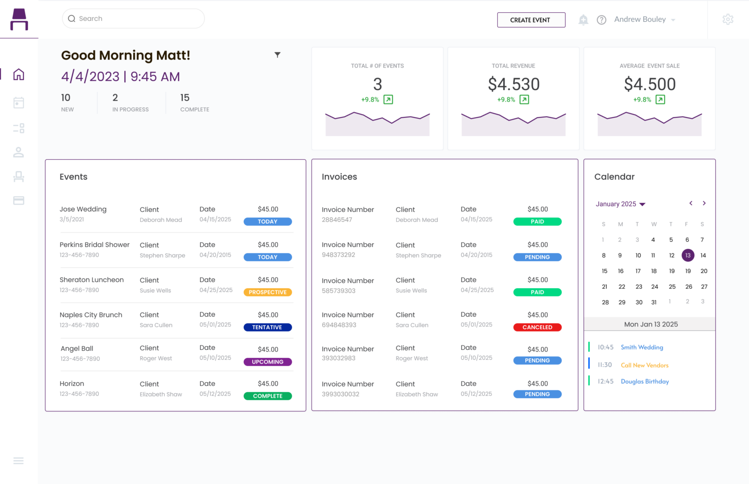
Task: Open help with the question mark icon
Action: (x=601, y=19)
